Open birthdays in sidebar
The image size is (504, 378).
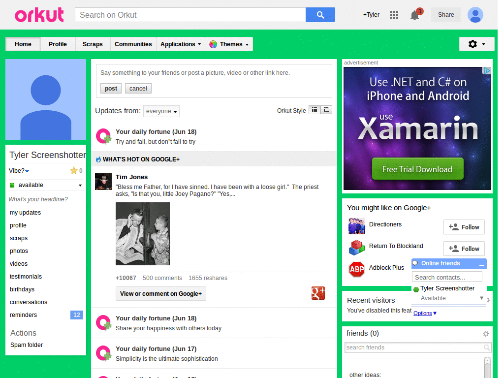pyautogui.click(x=22, y=289)
